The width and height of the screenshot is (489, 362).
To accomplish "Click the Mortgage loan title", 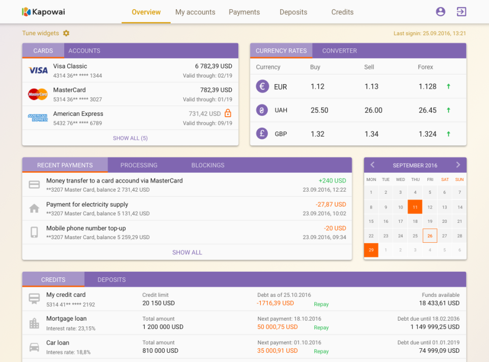I will click(x=66, y=318).
